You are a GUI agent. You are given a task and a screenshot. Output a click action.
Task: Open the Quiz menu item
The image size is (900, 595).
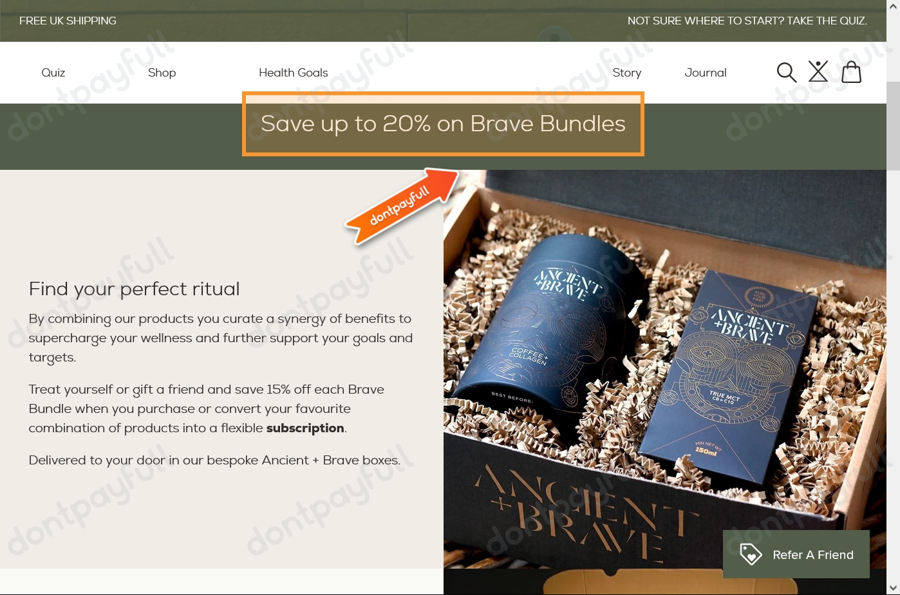tap(53, 73)
